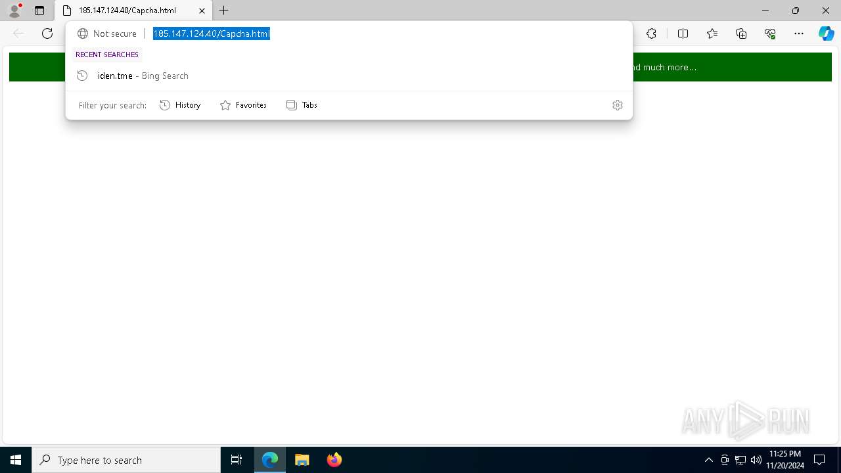841x473 pixels.
Task: Open the Collections icon
Action: (x=741, y=34)
